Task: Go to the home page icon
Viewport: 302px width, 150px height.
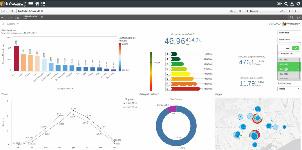Action: click(x=37, y=4)
